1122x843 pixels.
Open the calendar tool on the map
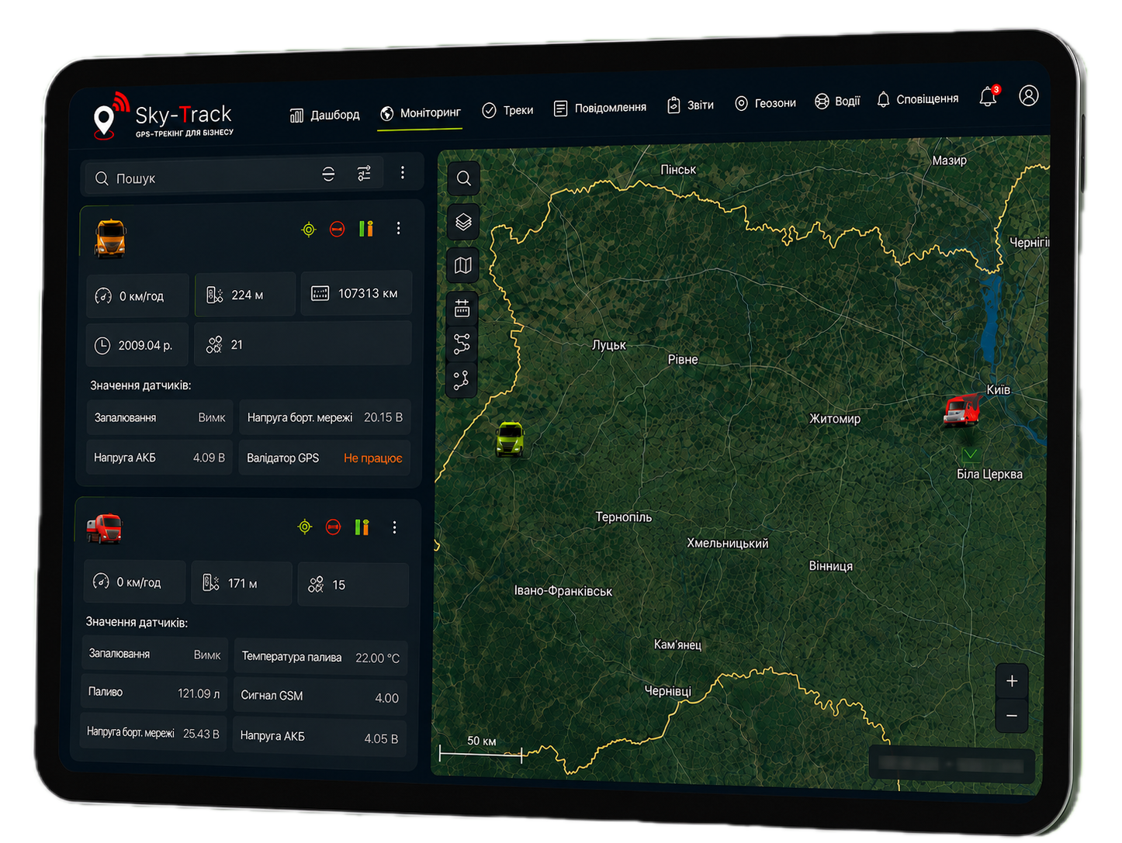pos(462,308)
